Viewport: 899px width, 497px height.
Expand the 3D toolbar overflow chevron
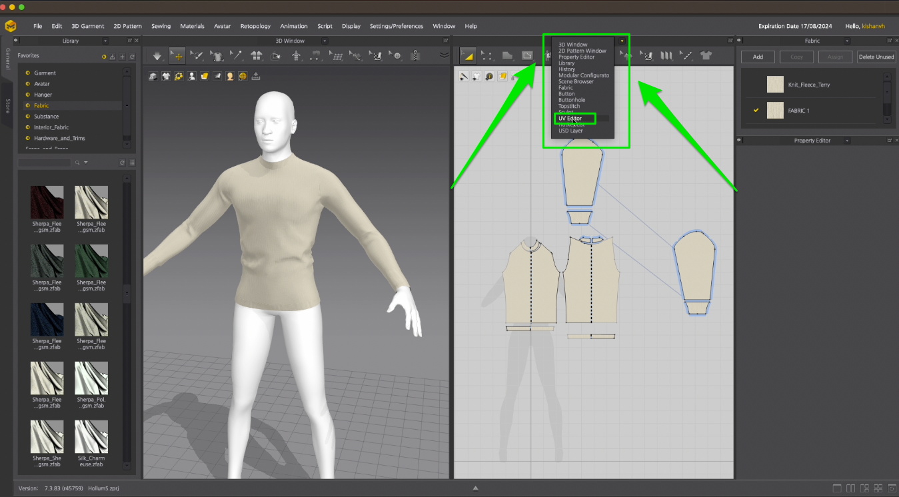[445, 56]
